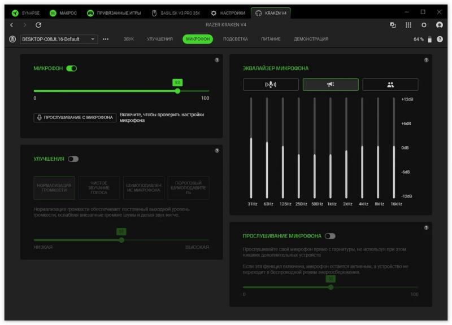Click the 125Hz equalizer band slider
The image size is (452, 325).
[x=283, y=148]
